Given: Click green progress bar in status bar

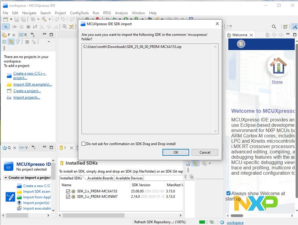Looking at the screenshot, I should click(x=203, y=222).
